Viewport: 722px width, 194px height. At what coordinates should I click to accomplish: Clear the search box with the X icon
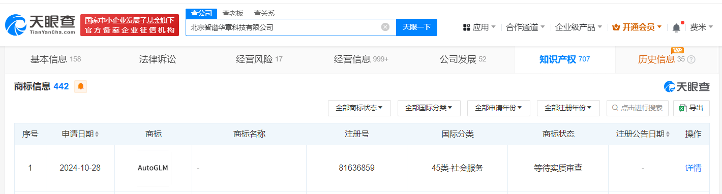pyautogui.click(x=385, y=27)
